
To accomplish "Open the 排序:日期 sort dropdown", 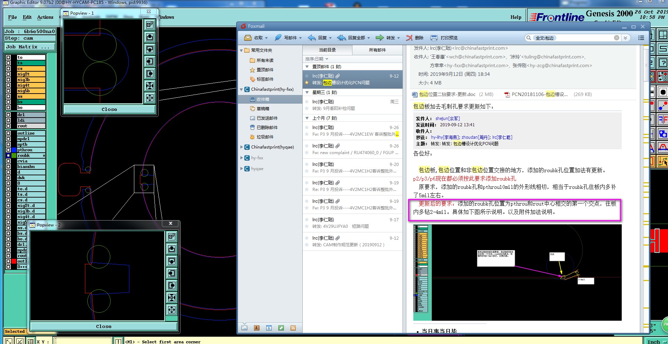I will click(x=317, y=59).
